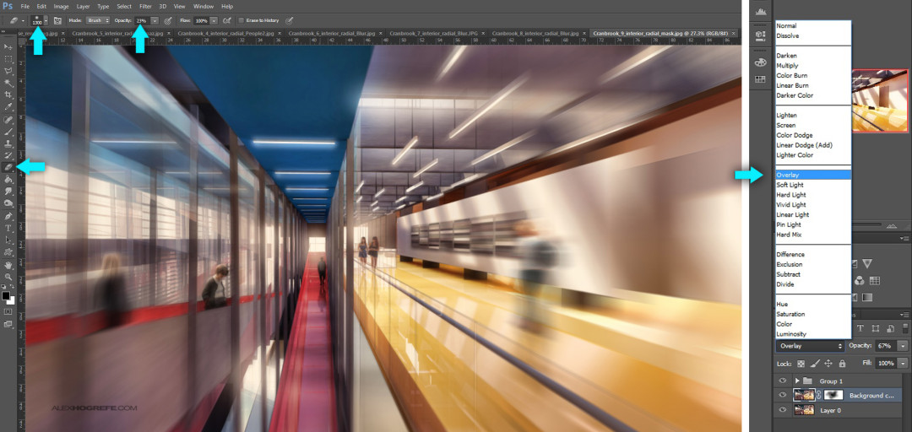
Task: Select the Sponge tool
Action: [8, 203]
